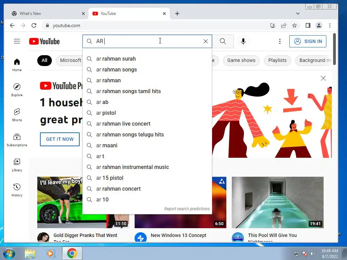Choose suggestion 'ar ab'
The width and height of the screenshot is (347, 260).
[x=147, y=102]
